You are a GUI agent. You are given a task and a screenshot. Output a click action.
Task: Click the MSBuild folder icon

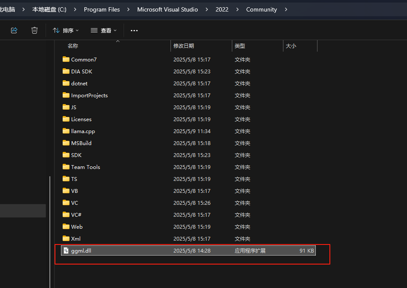(x=66, y=143)
